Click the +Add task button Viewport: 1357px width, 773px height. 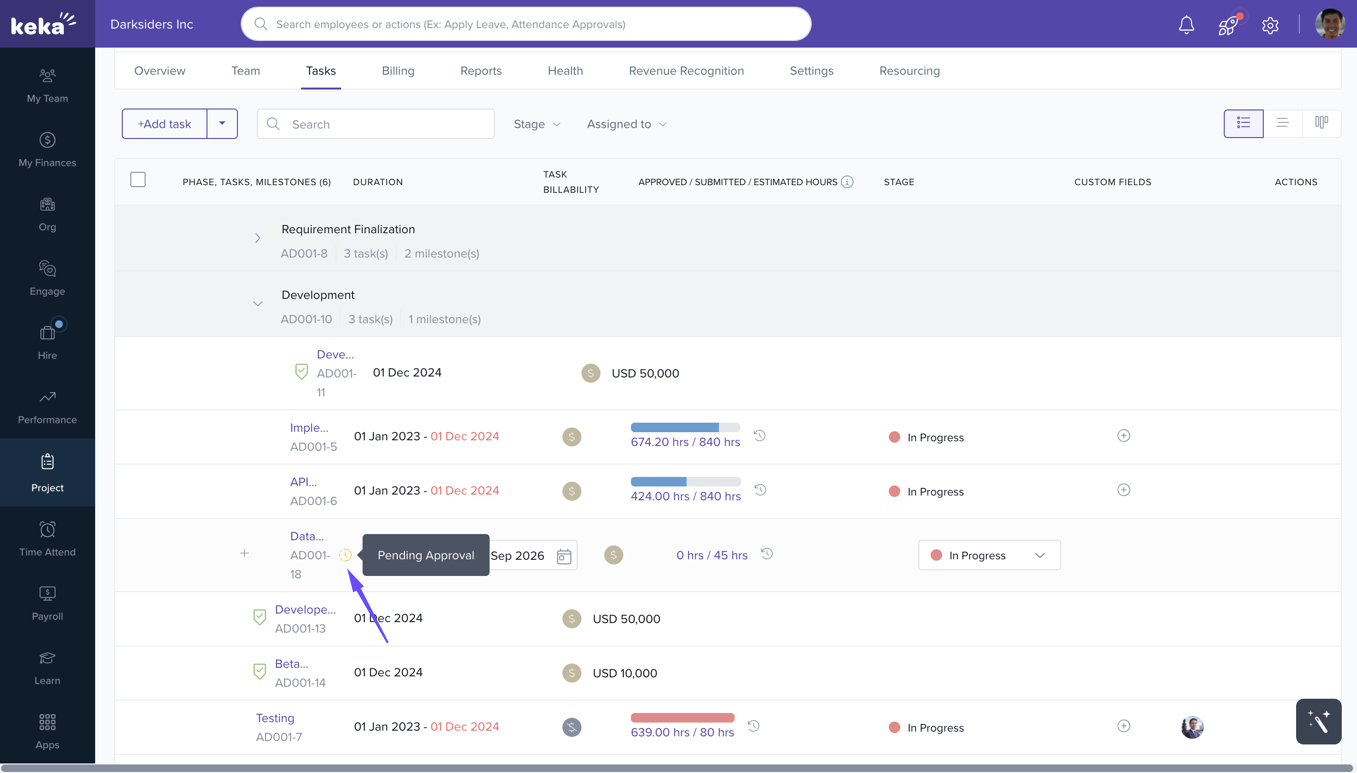tap(165, 124)
